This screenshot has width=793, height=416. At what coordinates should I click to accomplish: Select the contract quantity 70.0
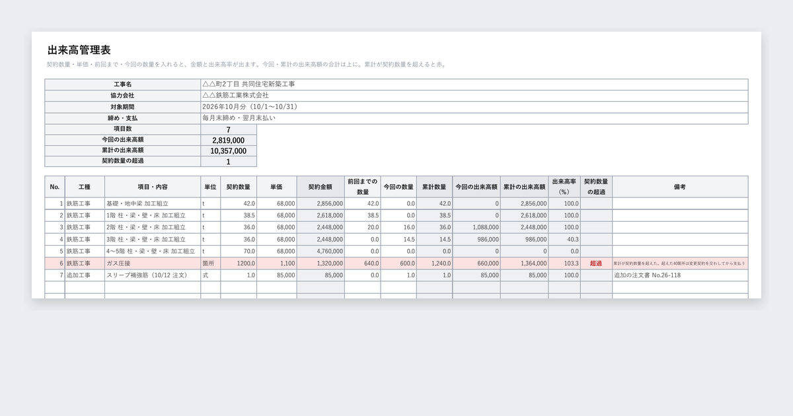pos(239,252)
